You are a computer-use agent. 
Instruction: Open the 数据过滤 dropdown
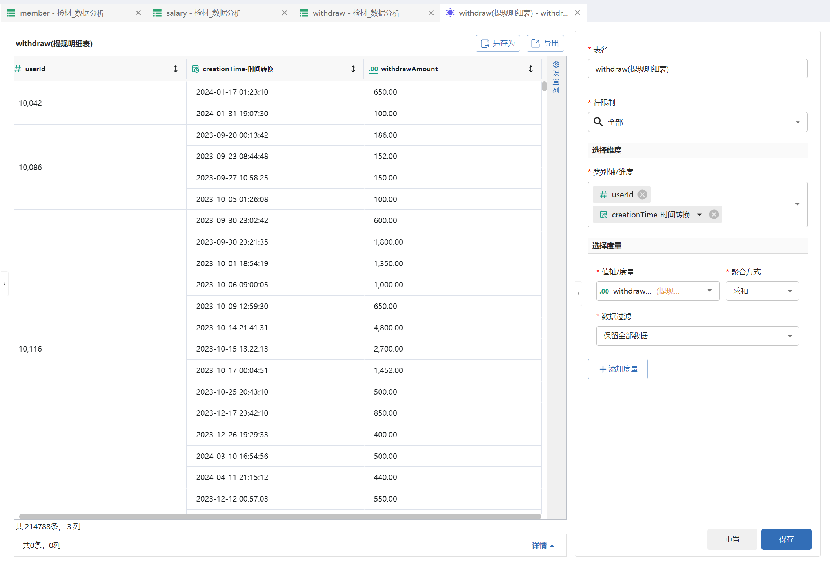pyautogui.click(x=697, y=336)
